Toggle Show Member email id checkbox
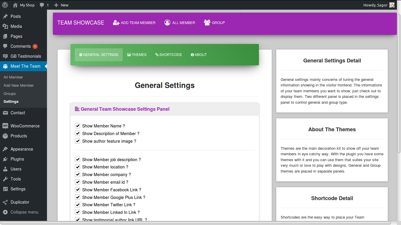The image size is (401, 225). pos(77,182)
